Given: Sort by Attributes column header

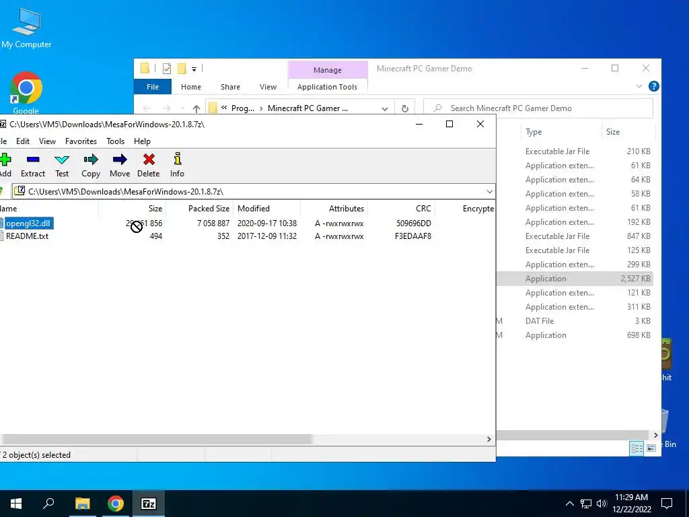Looking at the screenshot, I should (x=347, y=209).
